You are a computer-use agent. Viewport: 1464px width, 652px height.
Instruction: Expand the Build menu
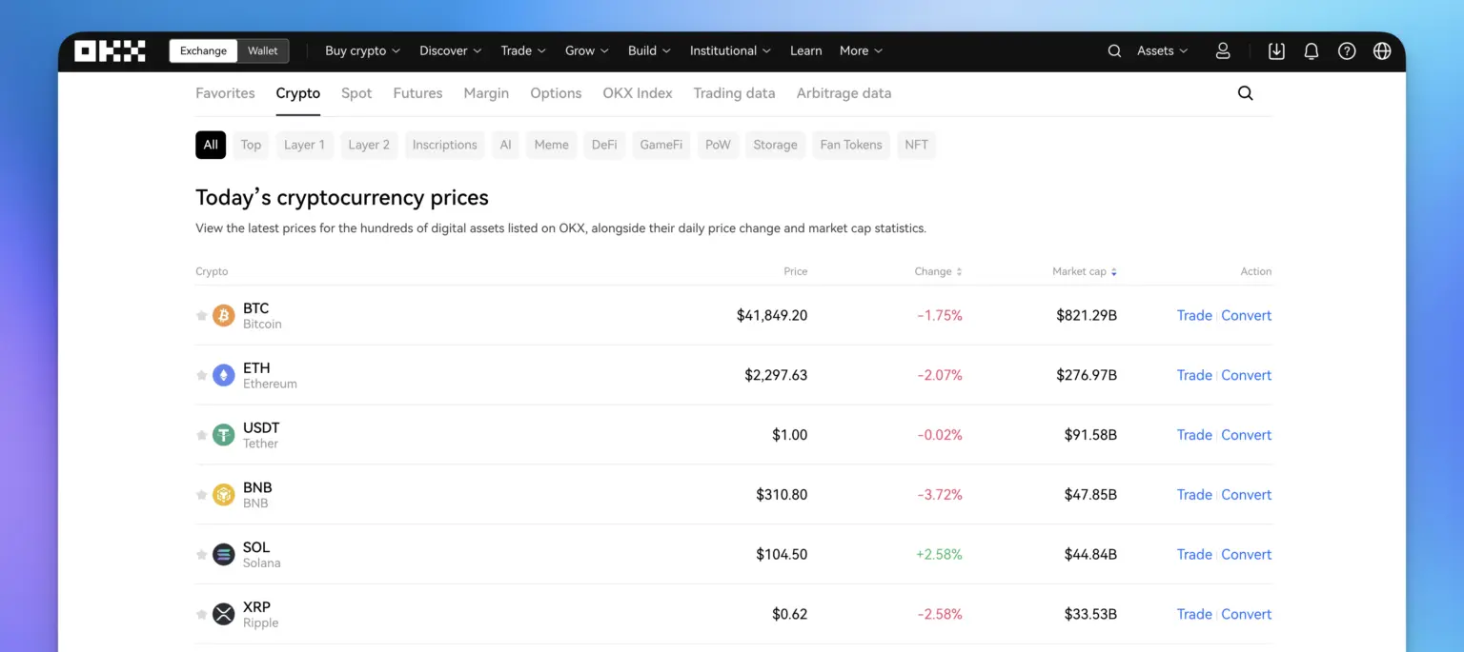649,50
